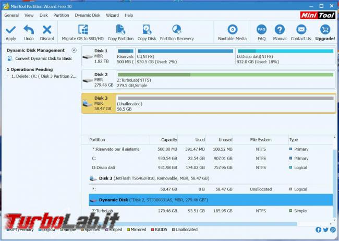The image size is (339, 241).
Task: Open MiniTool Twitter page icon
Action: tap(325, 230)
